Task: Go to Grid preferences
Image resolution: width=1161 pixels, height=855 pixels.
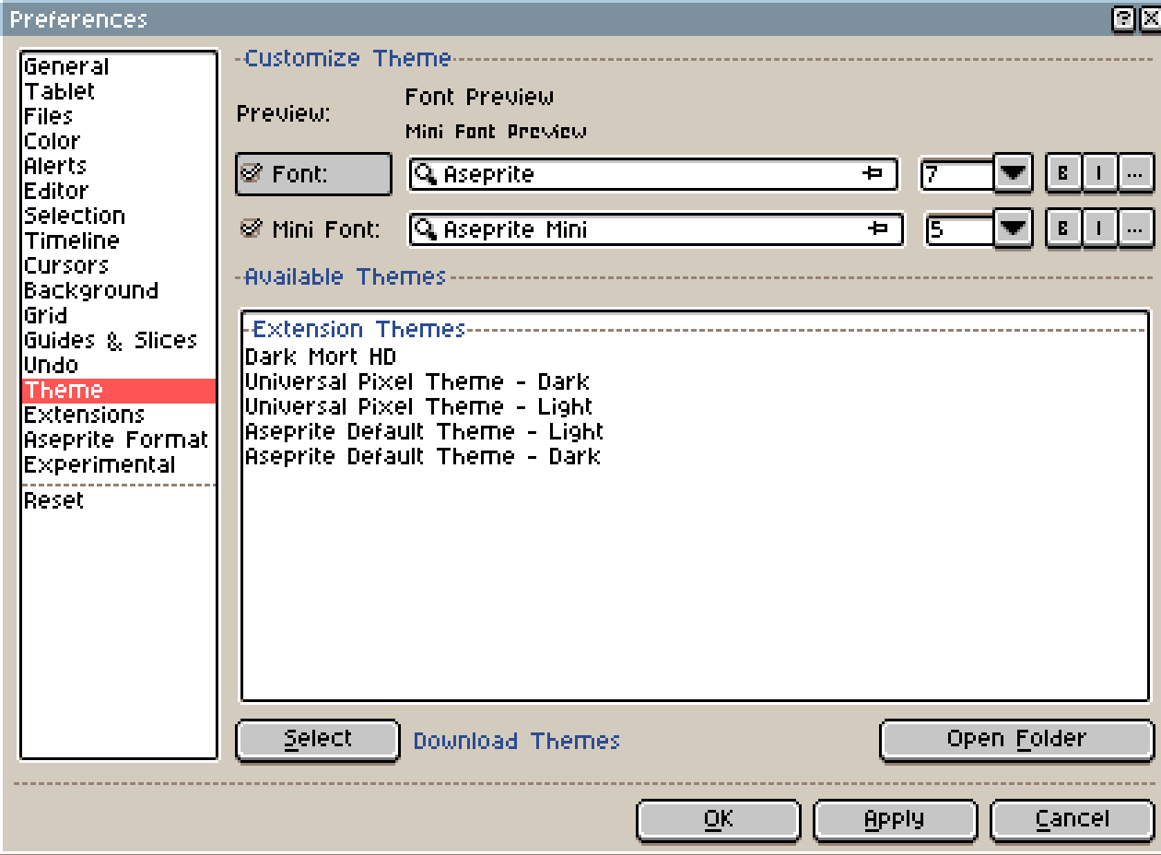Action: click(x=119, y=315)
